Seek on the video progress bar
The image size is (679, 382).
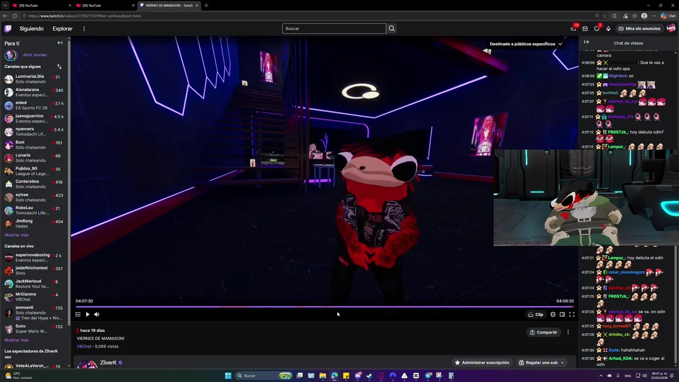[325, 307]
